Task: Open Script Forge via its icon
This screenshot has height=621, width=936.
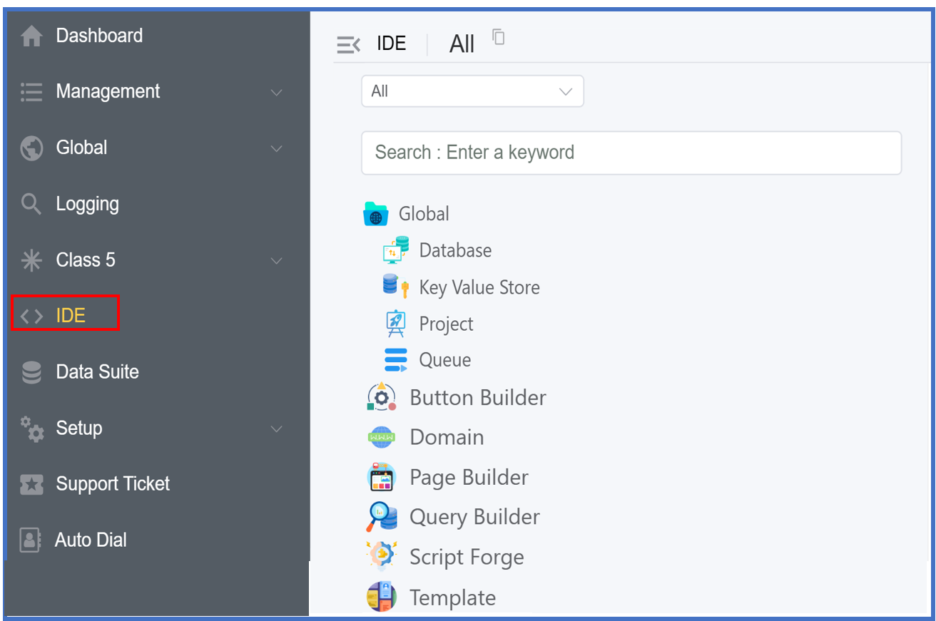Action: pos(381,557)
